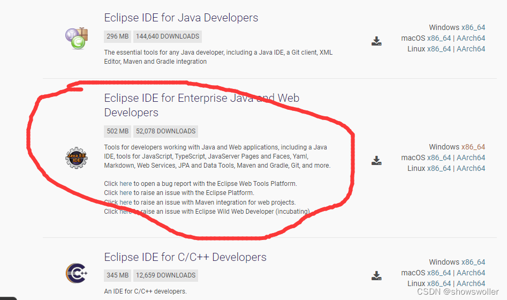Click the Eclipse IDE for Java Developers package icon
This screenshot has width=507, height=300.
click(77, 38)
